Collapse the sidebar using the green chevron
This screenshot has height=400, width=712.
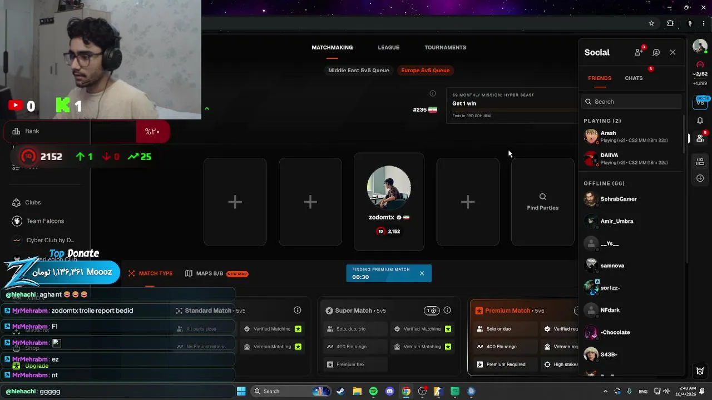click(207, 109)
